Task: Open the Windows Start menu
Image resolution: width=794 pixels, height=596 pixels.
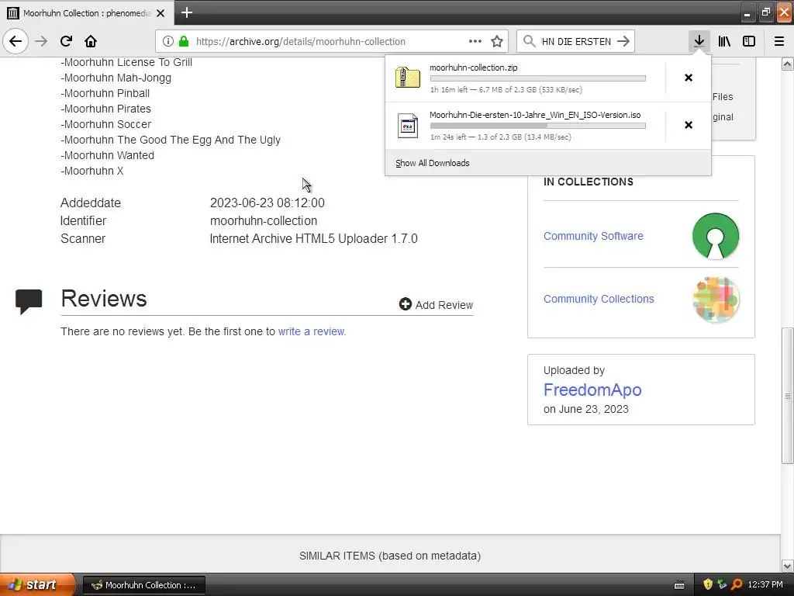Action: pyautogui.click(x=37, y=585)
